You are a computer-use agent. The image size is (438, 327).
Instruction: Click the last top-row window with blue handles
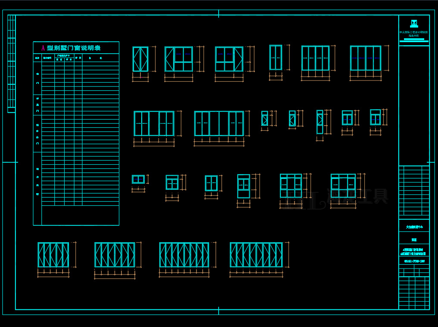coord(365,58)
